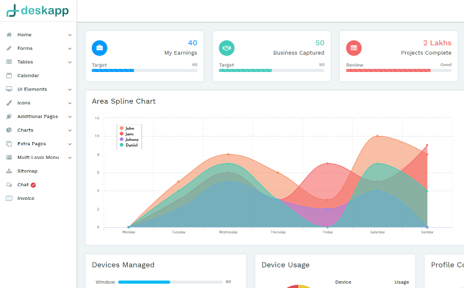
Task: Expand the Multi Level Menu chevron
Action: coord(70,158)
